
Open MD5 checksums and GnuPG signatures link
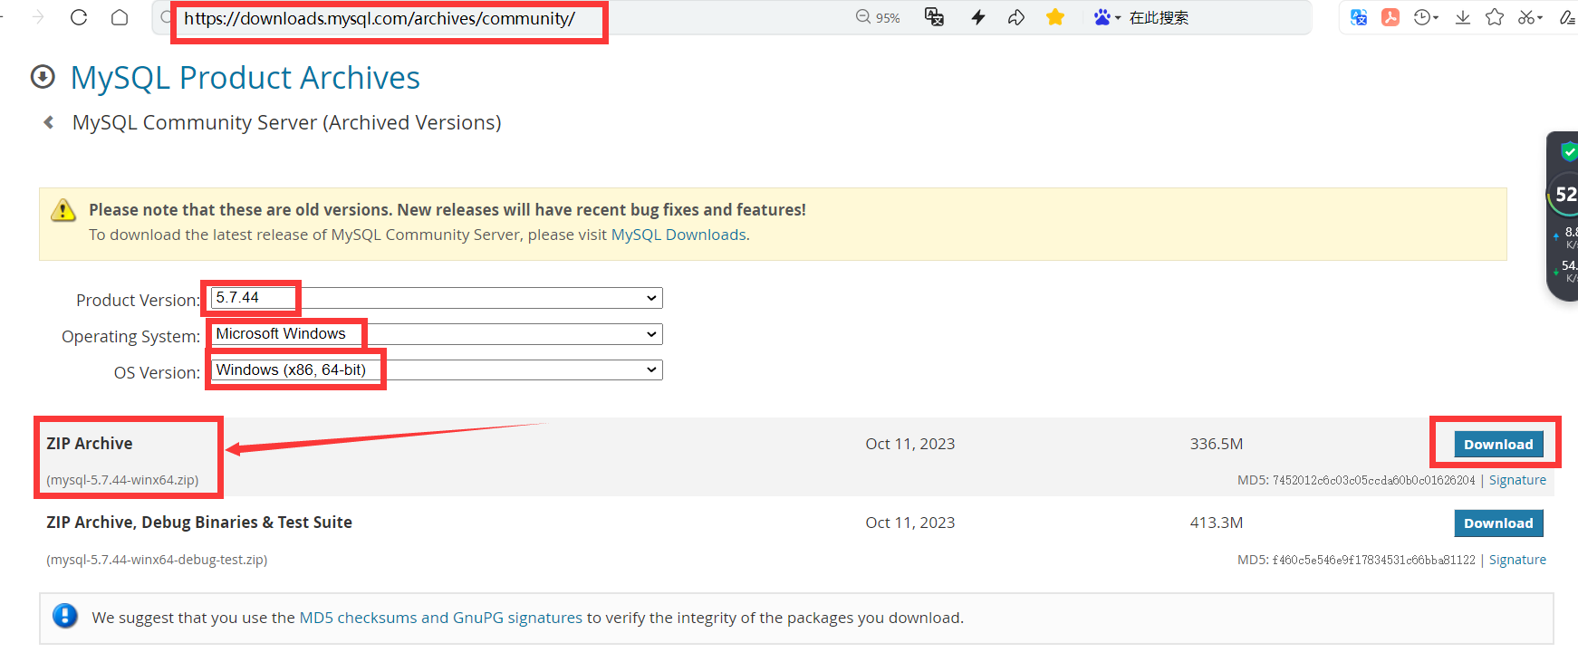coord(440,618)
